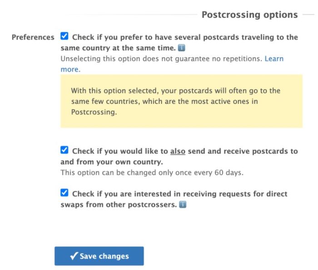Click 'same country at the same time' text
This screenshot has height=270, width=318.
coord(118,48)
